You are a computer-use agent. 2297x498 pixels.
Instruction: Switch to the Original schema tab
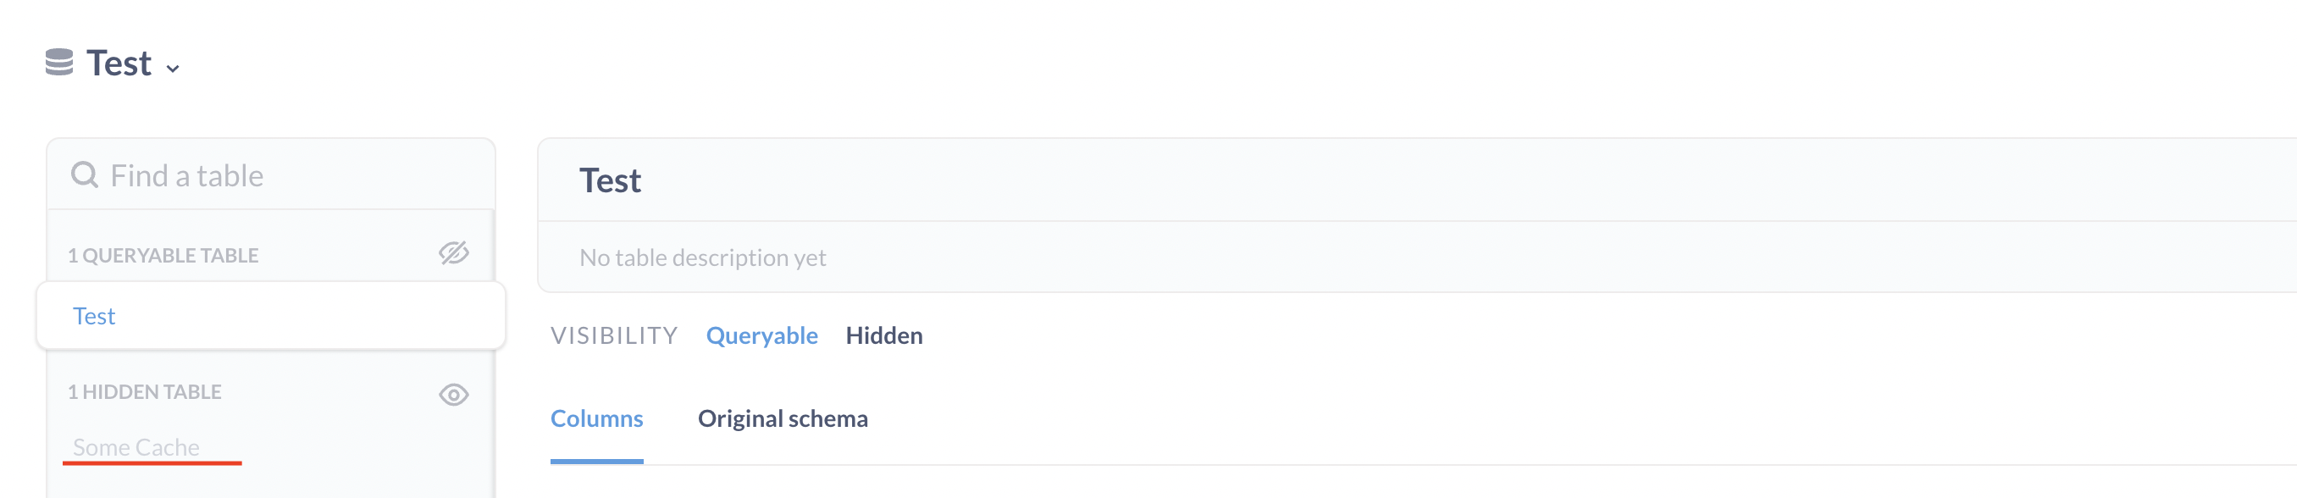[x=783, y=418]
